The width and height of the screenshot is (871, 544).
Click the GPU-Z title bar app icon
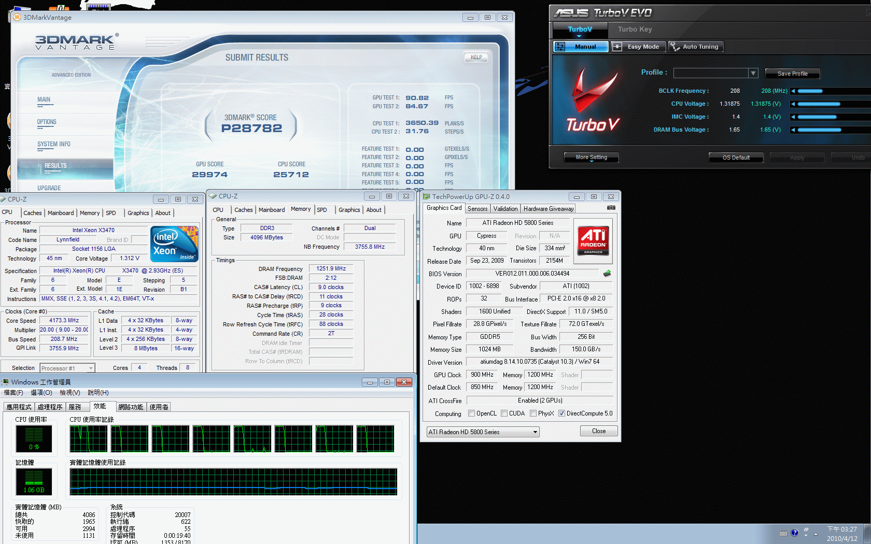click(x=426, y=196)
